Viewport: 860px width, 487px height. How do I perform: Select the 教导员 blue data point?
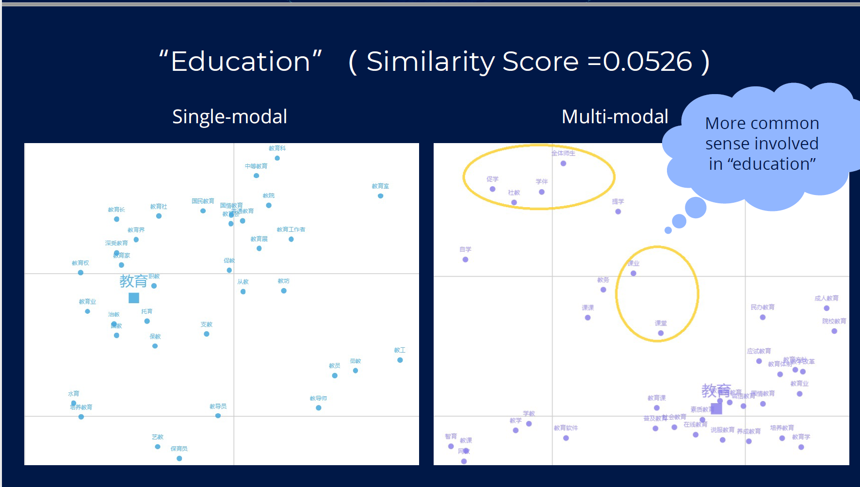(x=218, y=416)
